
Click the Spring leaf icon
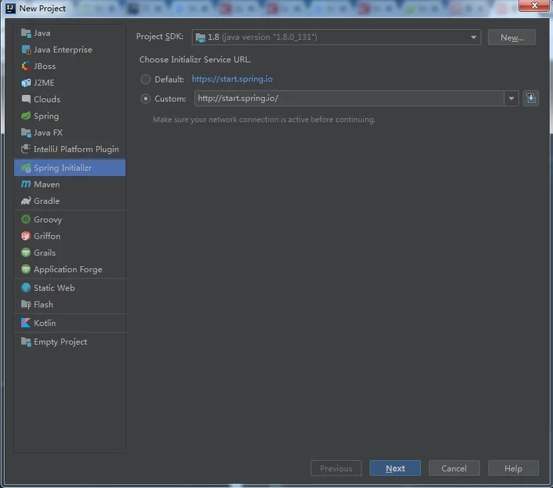coord(26,116)
